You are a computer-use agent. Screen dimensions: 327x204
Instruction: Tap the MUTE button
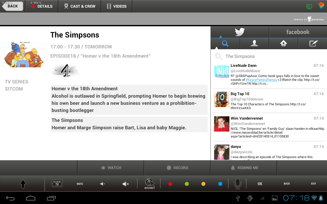coord(80,184)
